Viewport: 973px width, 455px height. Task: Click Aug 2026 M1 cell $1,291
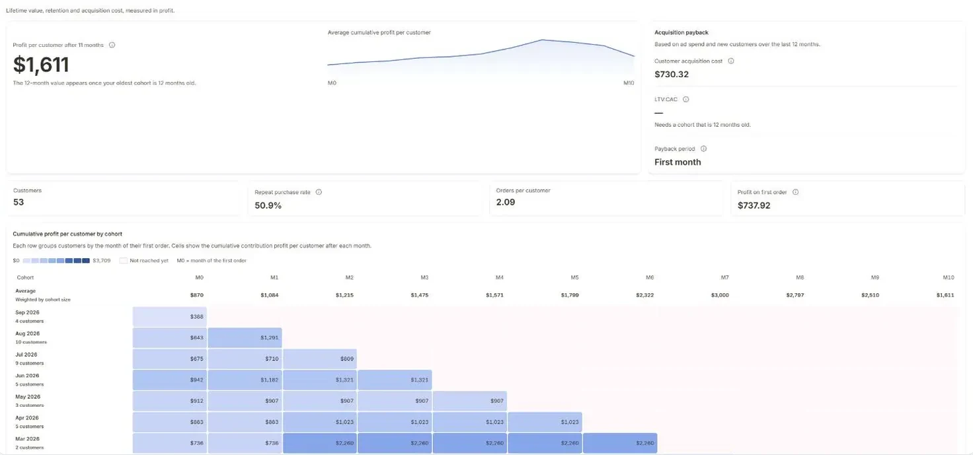[x=245, y=338]
